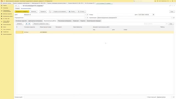Click Изменить реквизиты строк button
This screenshot has width=176, height=99.
click(x=41, y=24)
